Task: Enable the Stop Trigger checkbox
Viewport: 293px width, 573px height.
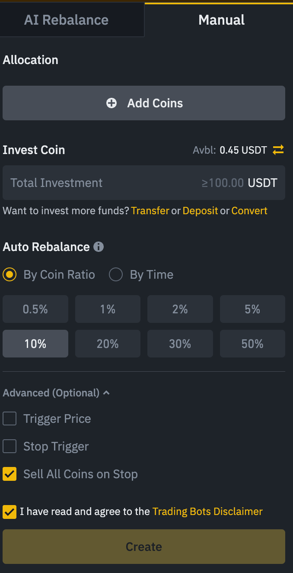Action: pyautogui.click(x=10, y=446)
